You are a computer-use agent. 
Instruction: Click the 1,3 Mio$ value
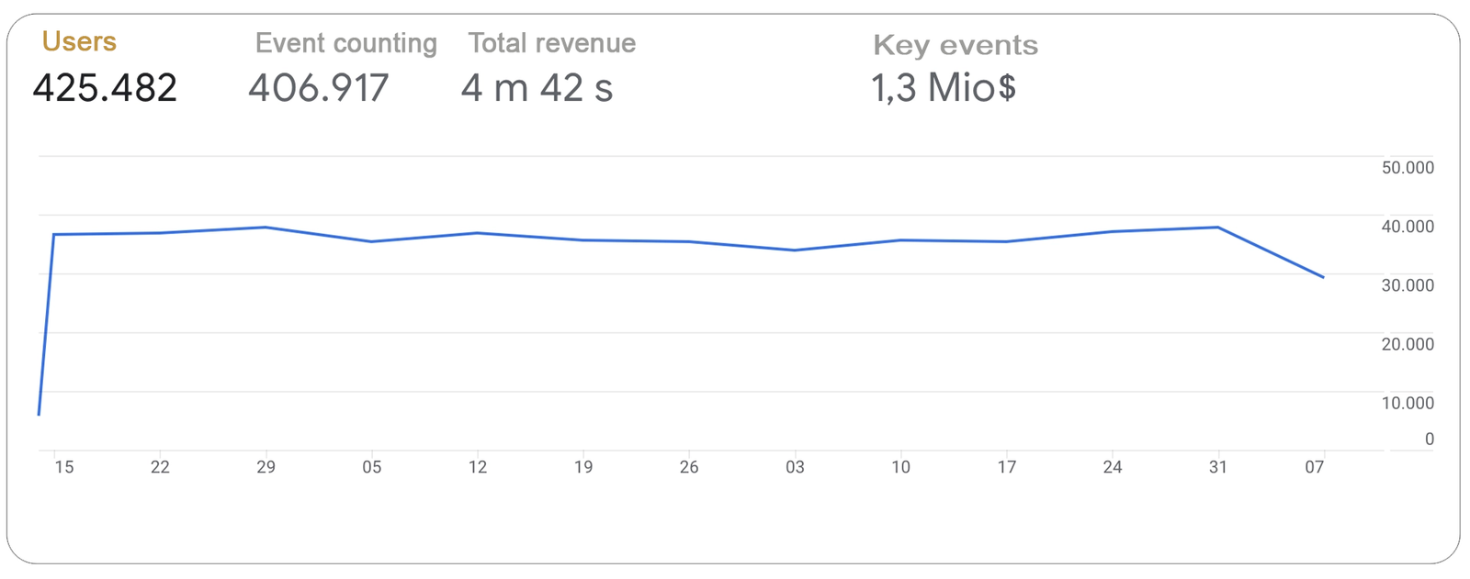[x=943, y=88]
